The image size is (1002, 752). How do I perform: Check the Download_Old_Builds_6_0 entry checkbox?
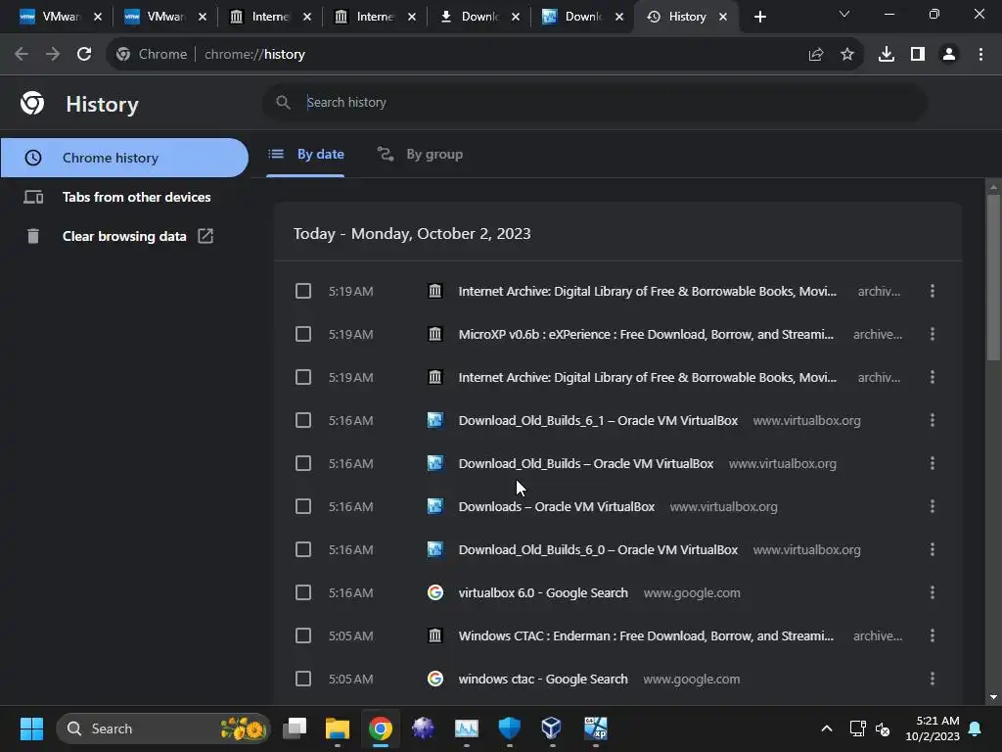coord(303,549)
